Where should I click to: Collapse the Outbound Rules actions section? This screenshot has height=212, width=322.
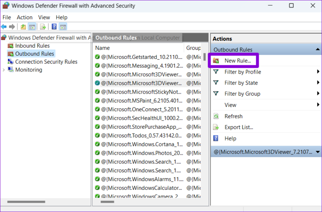[x=317, y=49]
